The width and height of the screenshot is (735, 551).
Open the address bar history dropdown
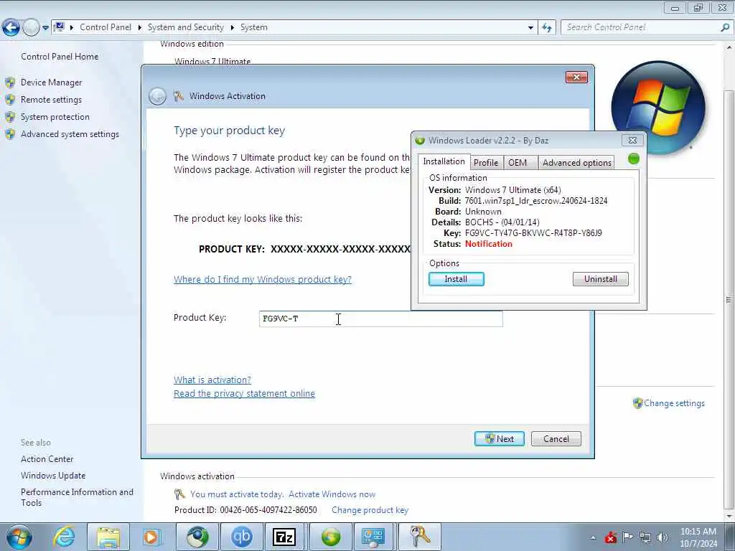pyautogui.click(x=530, y=28)
